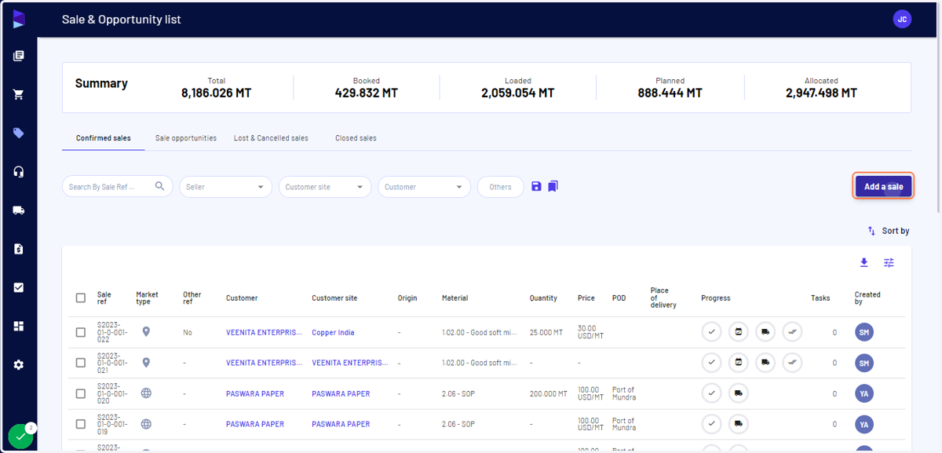
Task: Click Port of Mundra in row S2023-01-0-001-020
Action: tap(624, 393)
